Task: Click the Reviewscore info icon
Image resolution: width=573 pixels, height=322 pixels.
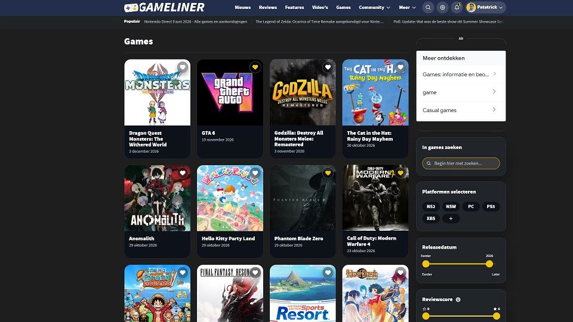Action: coord(458,299)
